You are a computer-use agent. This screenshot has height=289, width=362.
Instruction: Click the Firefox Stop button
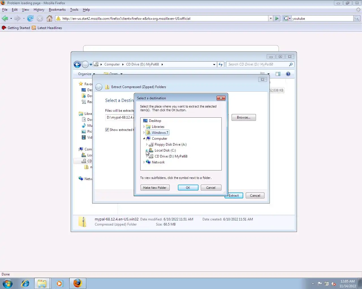pyautogui.click(x=40, y=19)
